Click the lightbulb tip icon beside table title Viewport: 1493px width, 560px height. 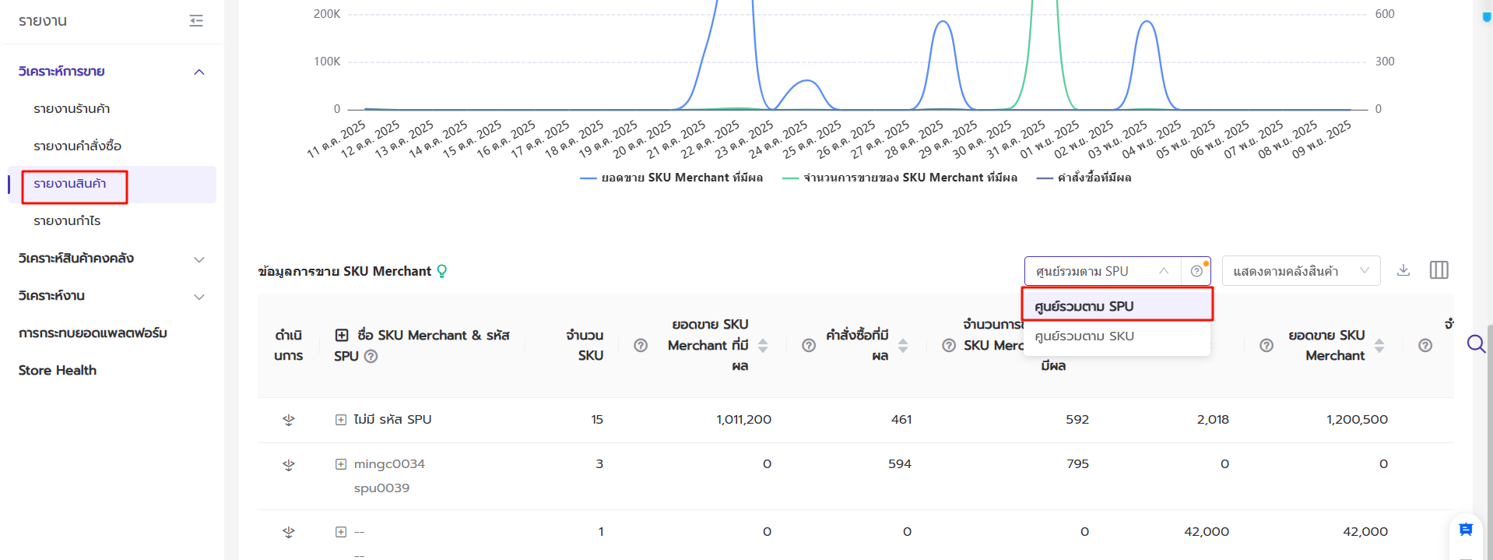coord(442,271)
